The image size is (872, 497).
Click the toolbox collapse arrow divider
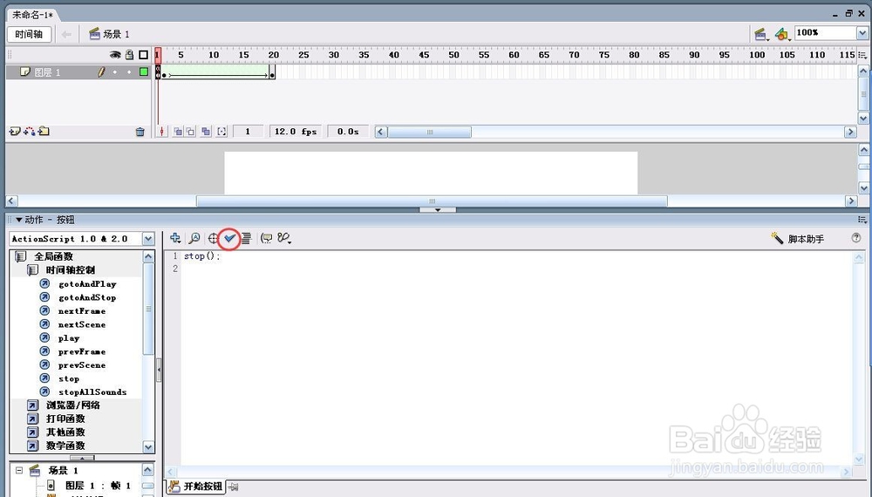[x=159, y=370]
